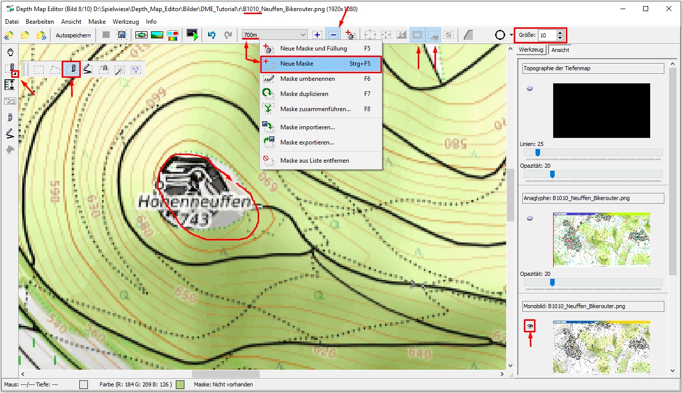Viewport: 682px width, 393px height.
Task: Toggle the mask visibility eye button
Action: [x=433, y=35]
